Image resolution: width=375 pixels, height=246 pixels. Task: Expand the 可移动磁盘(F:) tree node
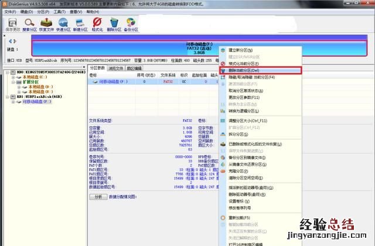pyautogui.click(x=13, y=101)
